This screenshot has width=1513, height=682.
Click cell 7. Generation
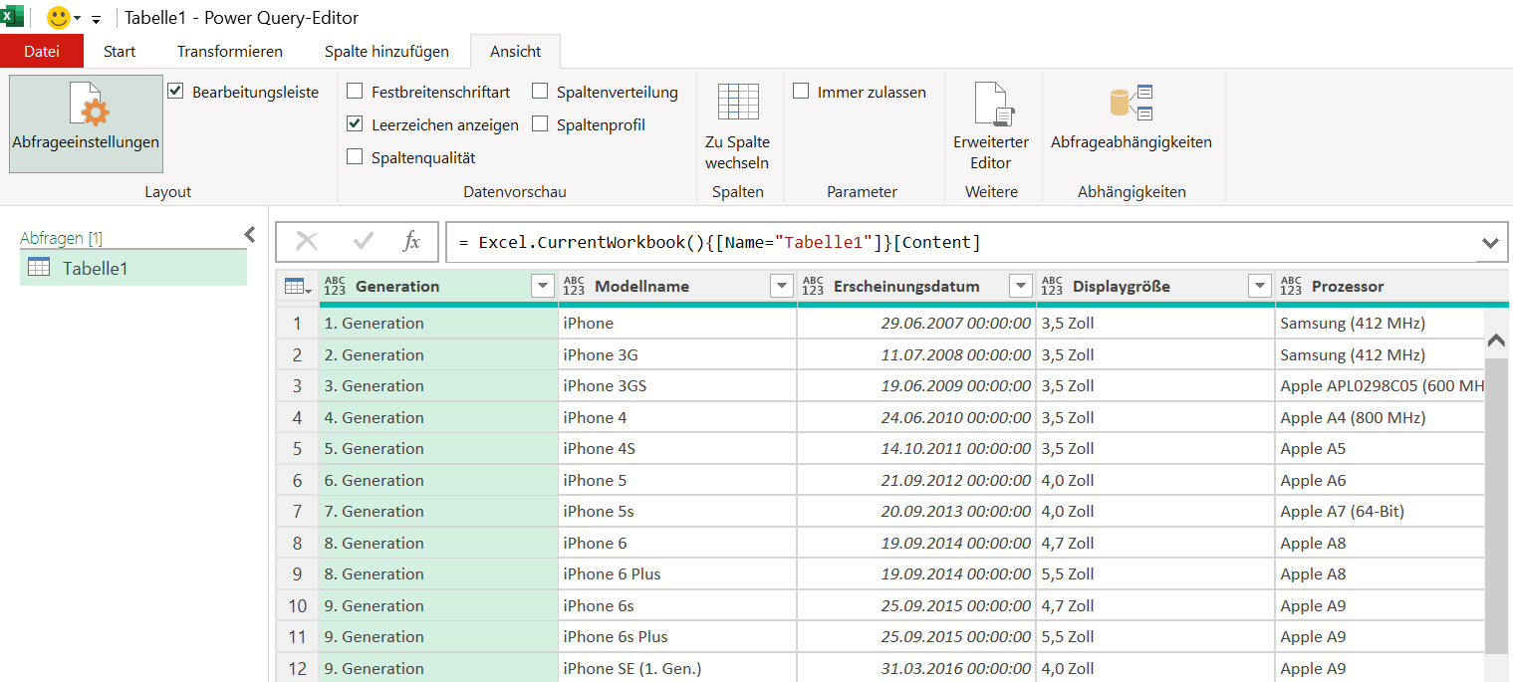[x=438, y=512]
